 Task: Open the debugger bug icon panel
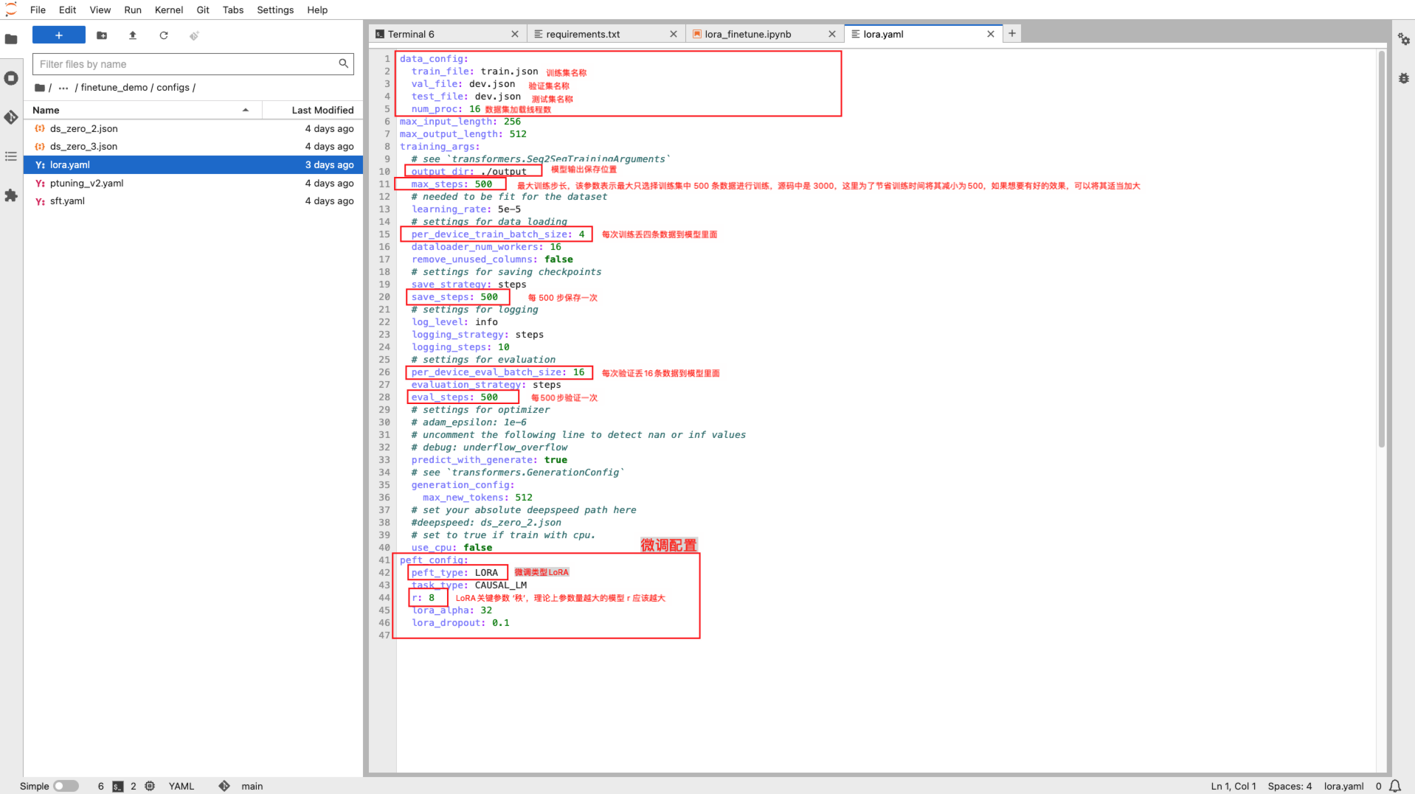point(1403,78)
